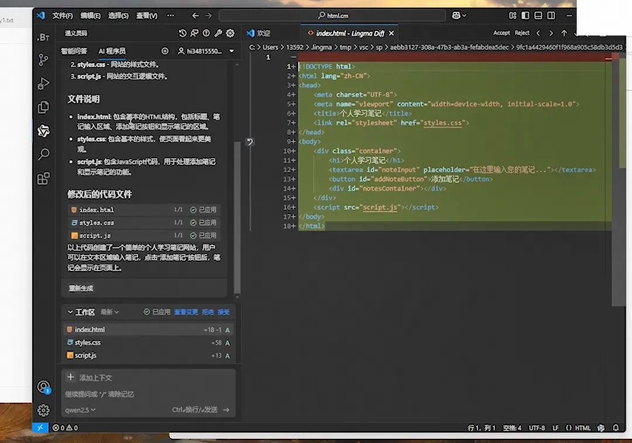
Task: Click the Lingma help question mark icon
Action: pos(206,33)
